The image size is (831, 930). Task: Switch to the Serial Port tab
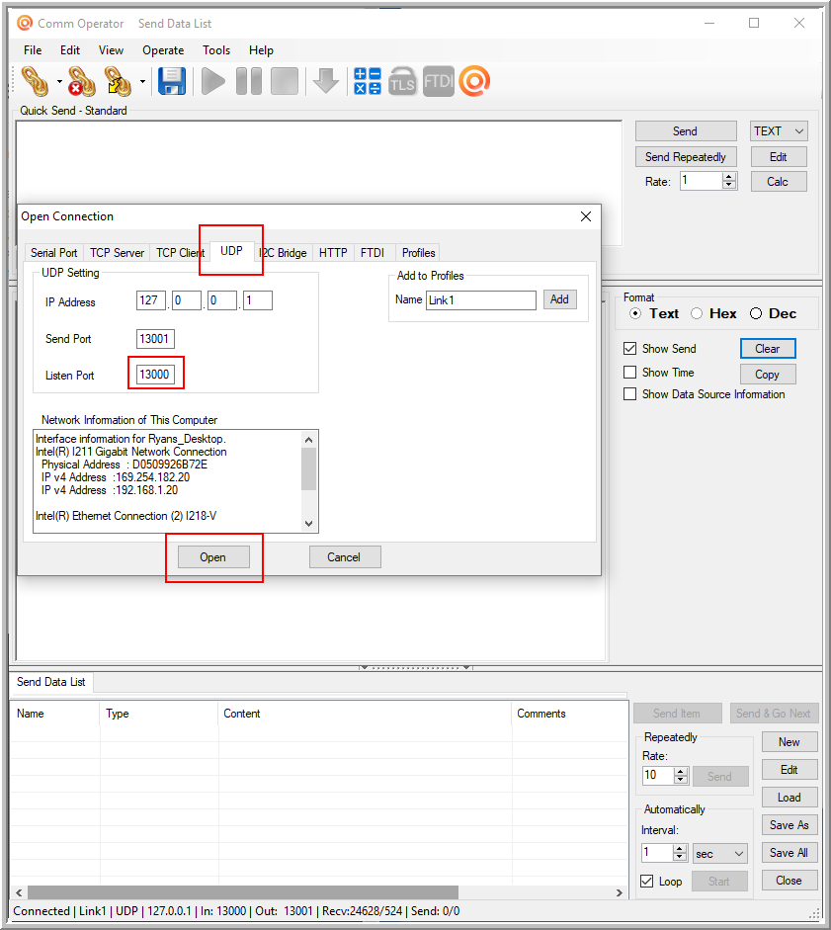(x=54, y=253)
